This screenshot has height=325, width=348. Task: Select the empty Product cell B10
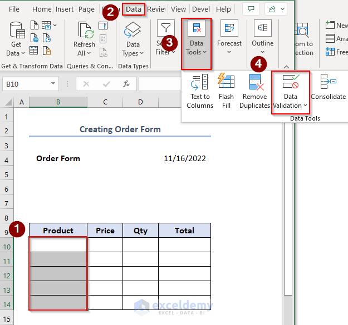coord(58,244)
